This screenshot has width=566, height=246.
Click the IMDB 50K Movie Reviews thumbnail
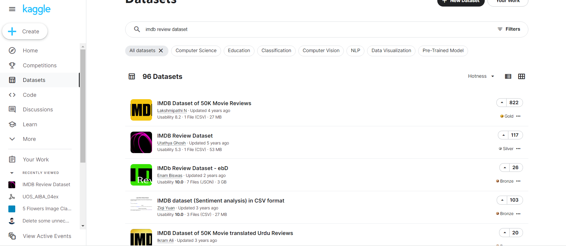(x=141, y=110)
